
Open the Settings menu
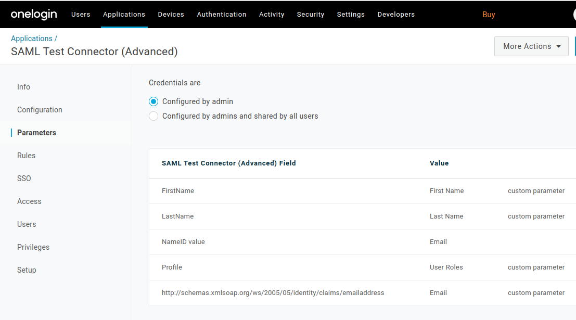(x=351, y=15)
